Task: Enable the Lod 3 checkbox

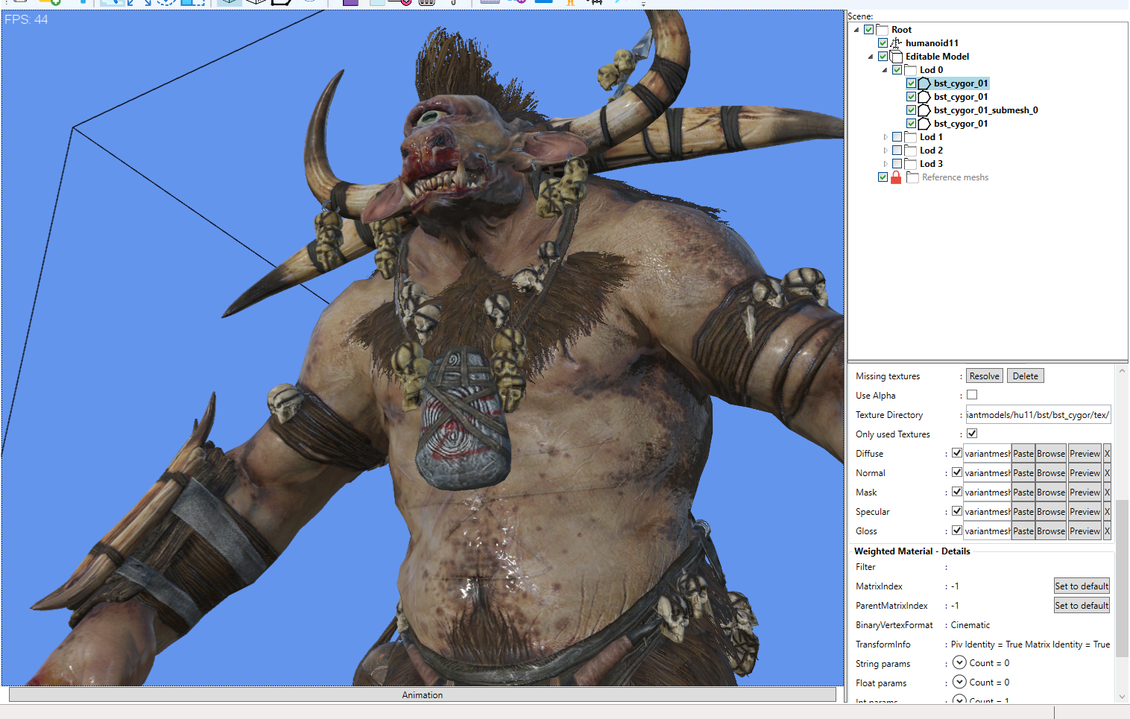Action: 897,164
